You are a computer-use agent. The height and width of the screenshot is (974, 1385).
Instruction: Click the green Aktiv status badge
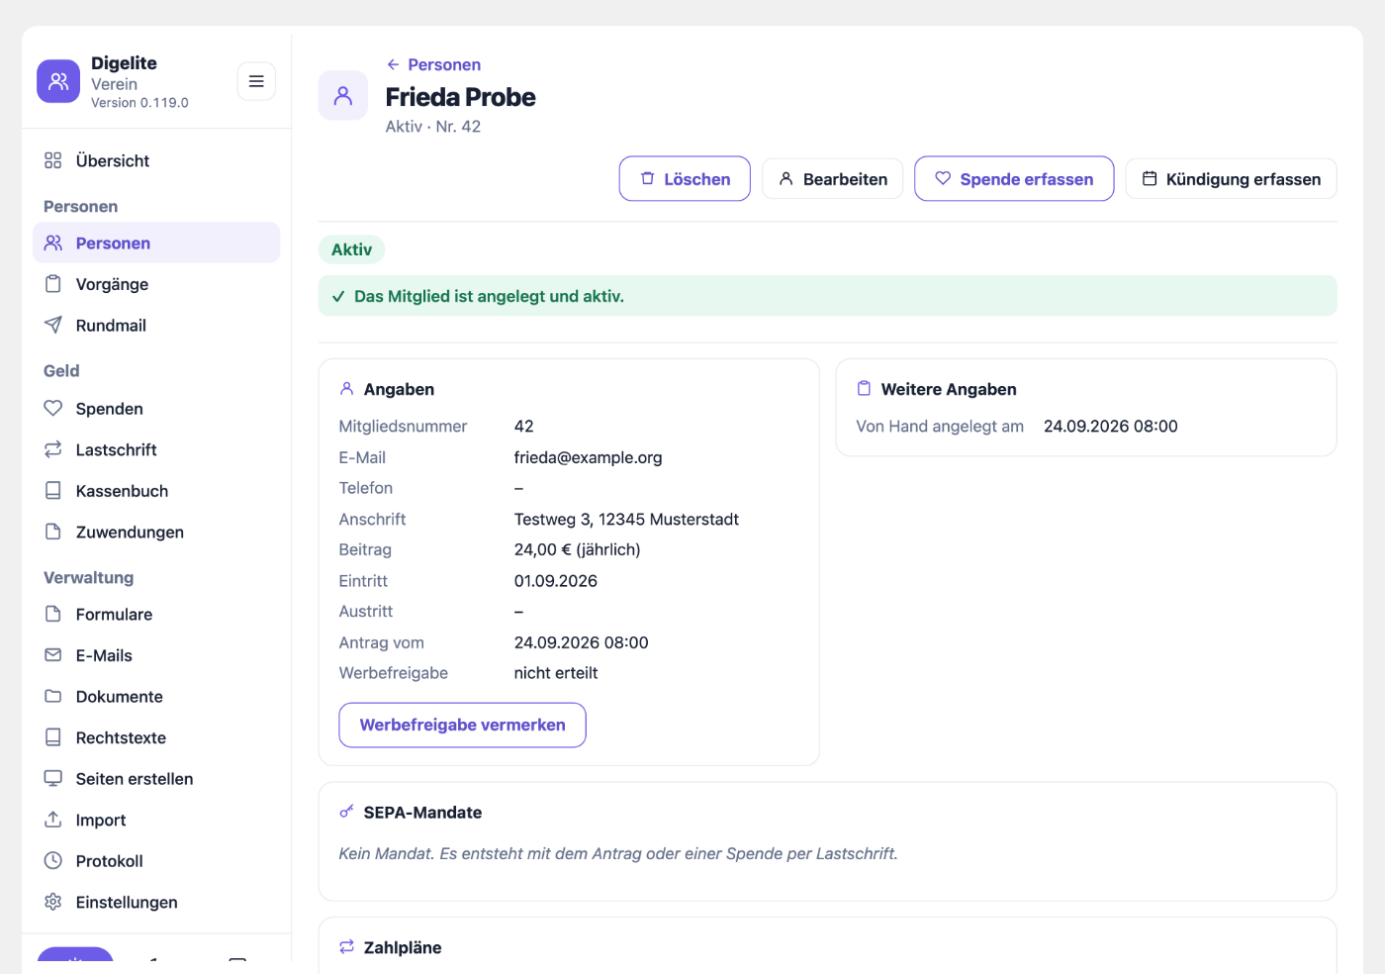pyautogui.click(x=351, y=249)
